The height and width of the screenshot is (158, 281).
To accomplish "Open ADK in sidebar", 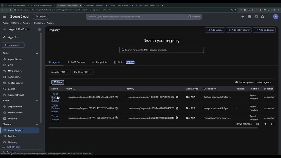I will point(10,65).
